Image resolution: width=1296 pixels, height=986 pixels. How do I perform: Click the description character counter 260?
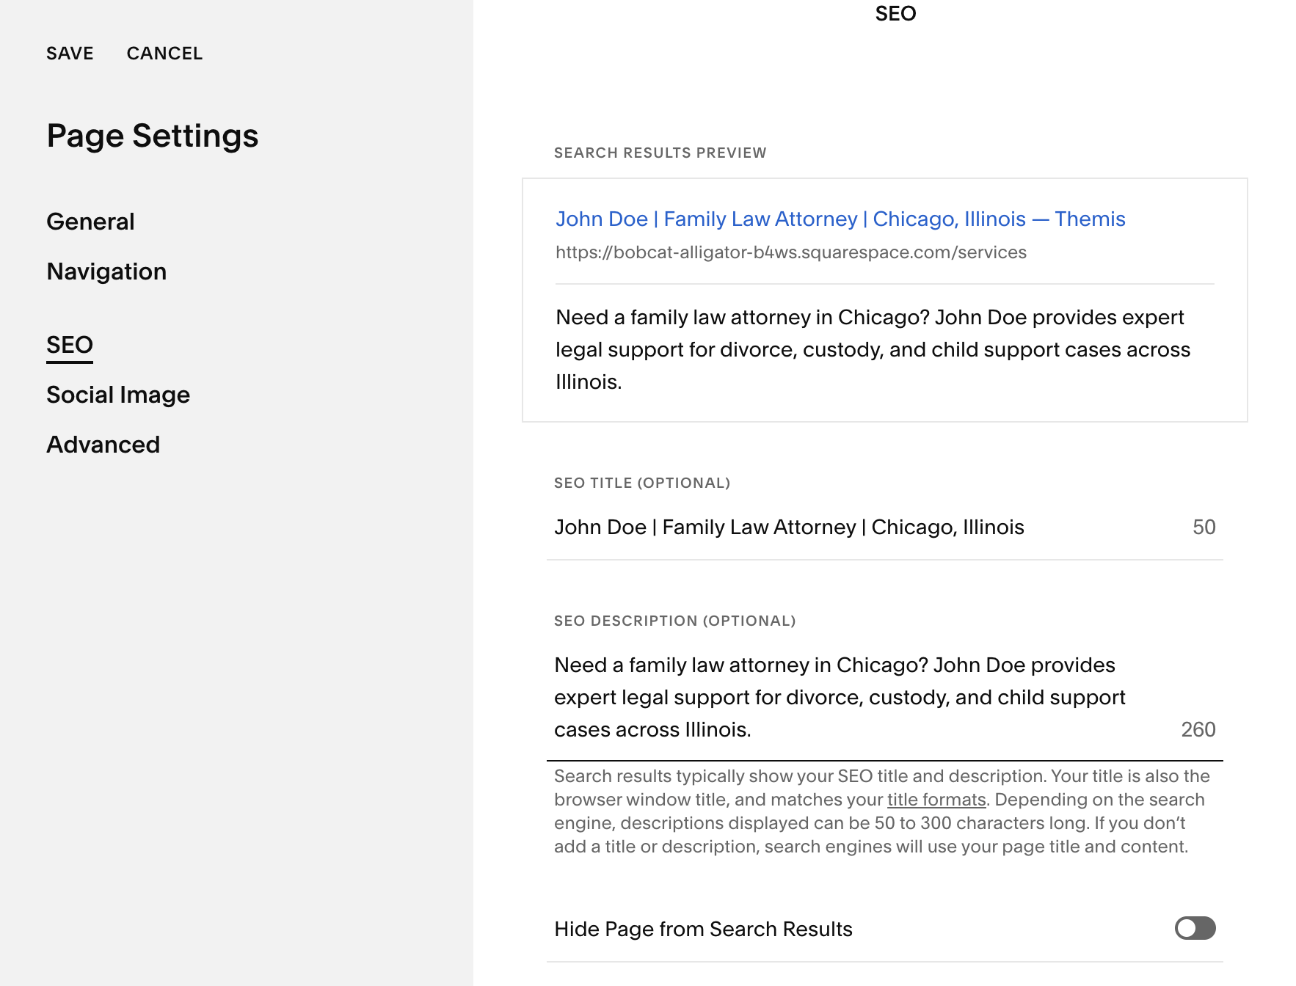point(1199,728)
